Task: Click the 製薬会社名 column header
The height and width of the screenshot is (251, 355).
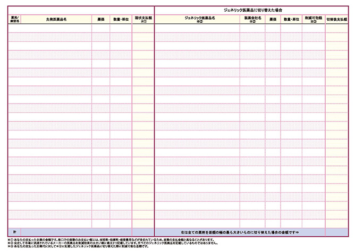Action: click(x=252, y=19)
